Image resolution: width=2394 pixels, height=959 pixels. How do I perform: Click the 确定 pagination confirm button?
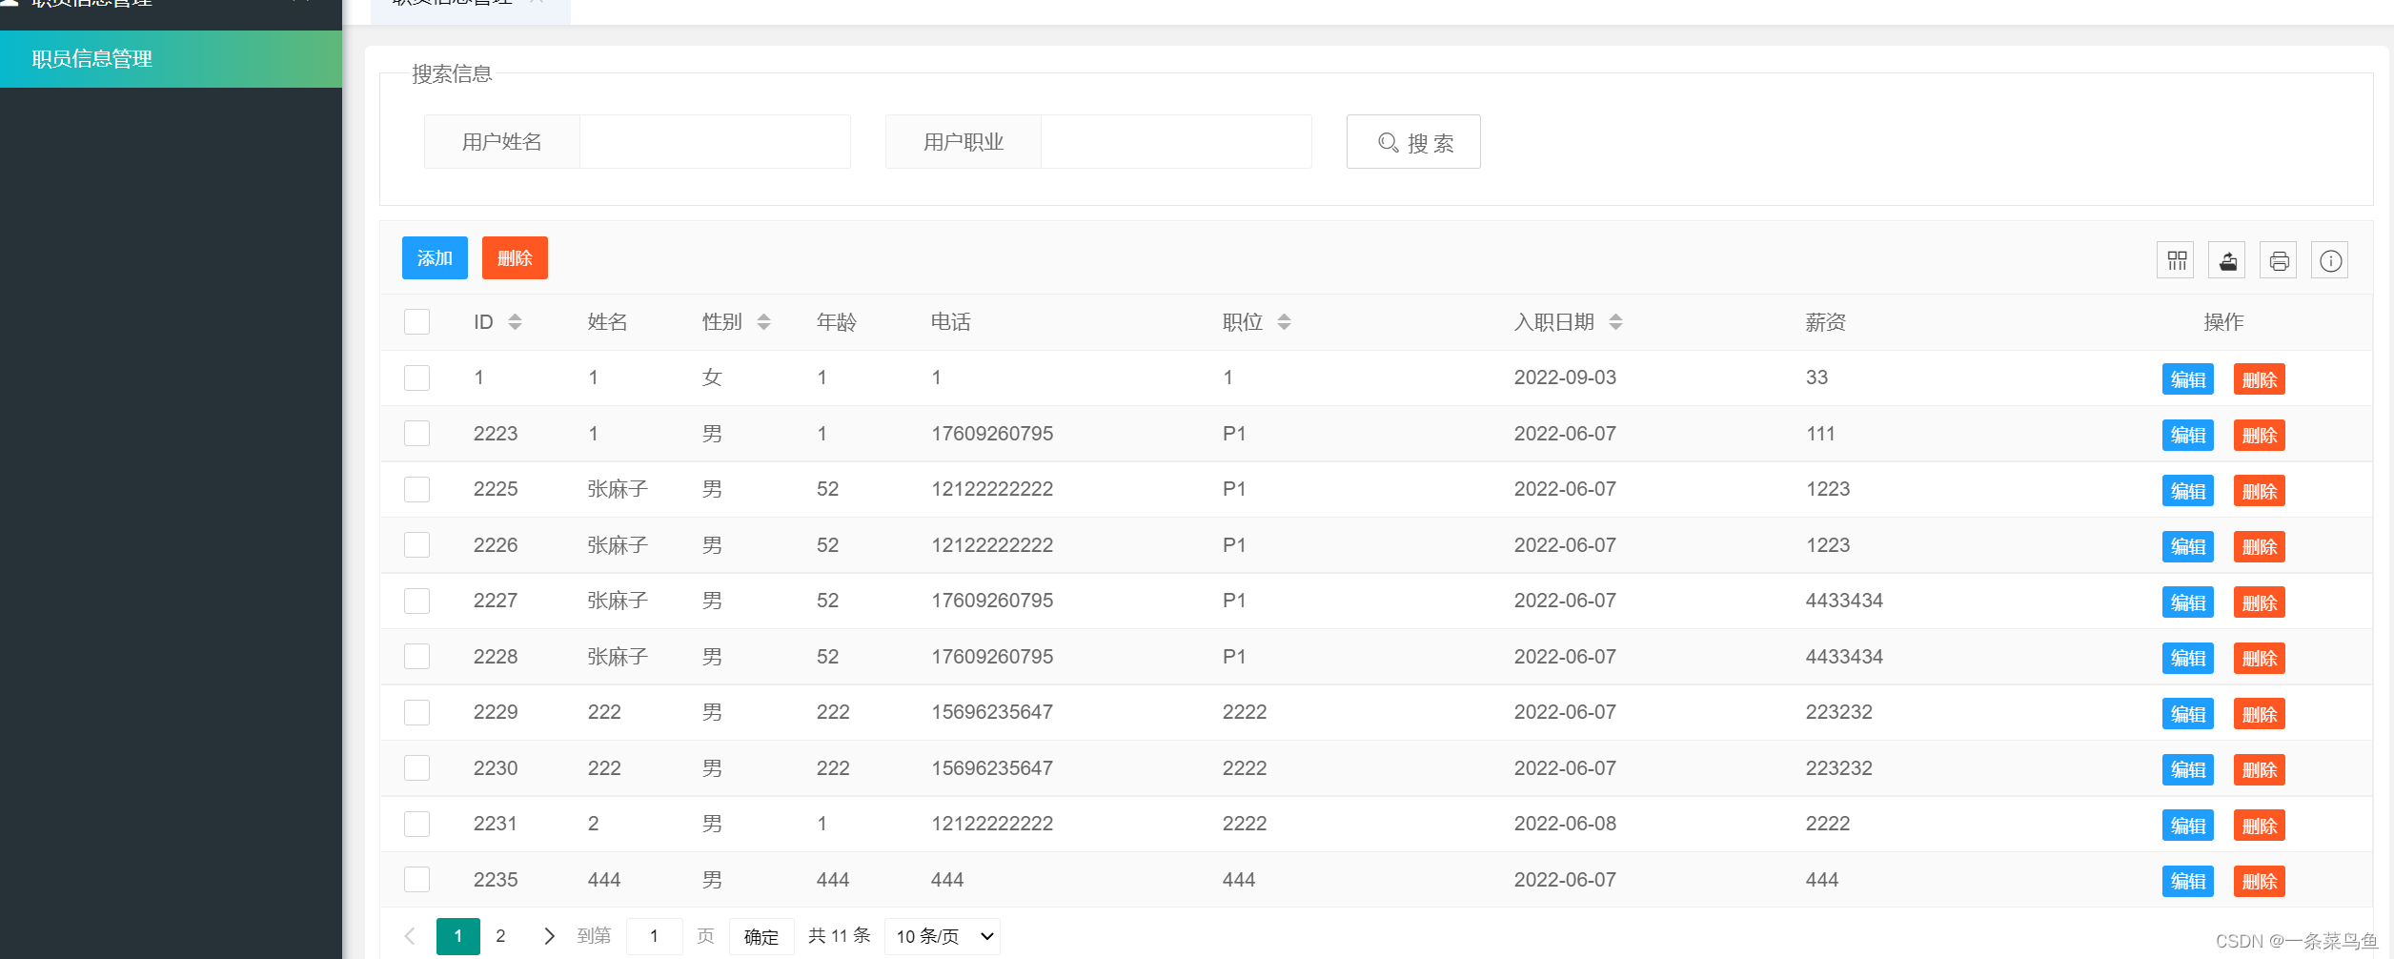pos(761,937)
